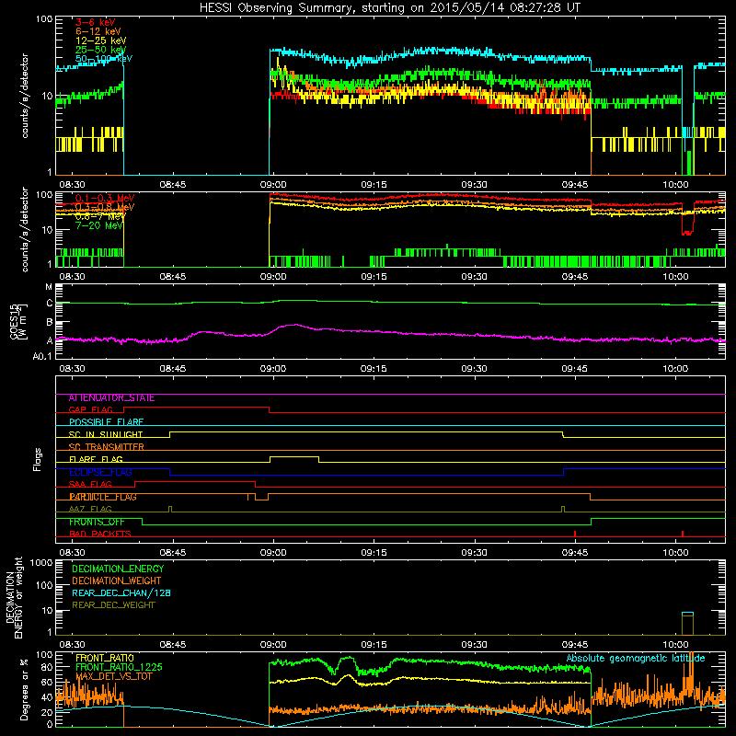This screenshot has width=736, height=736.
Task: Click the FRONT_RATIO legend entry
Action: pos(104,658)
